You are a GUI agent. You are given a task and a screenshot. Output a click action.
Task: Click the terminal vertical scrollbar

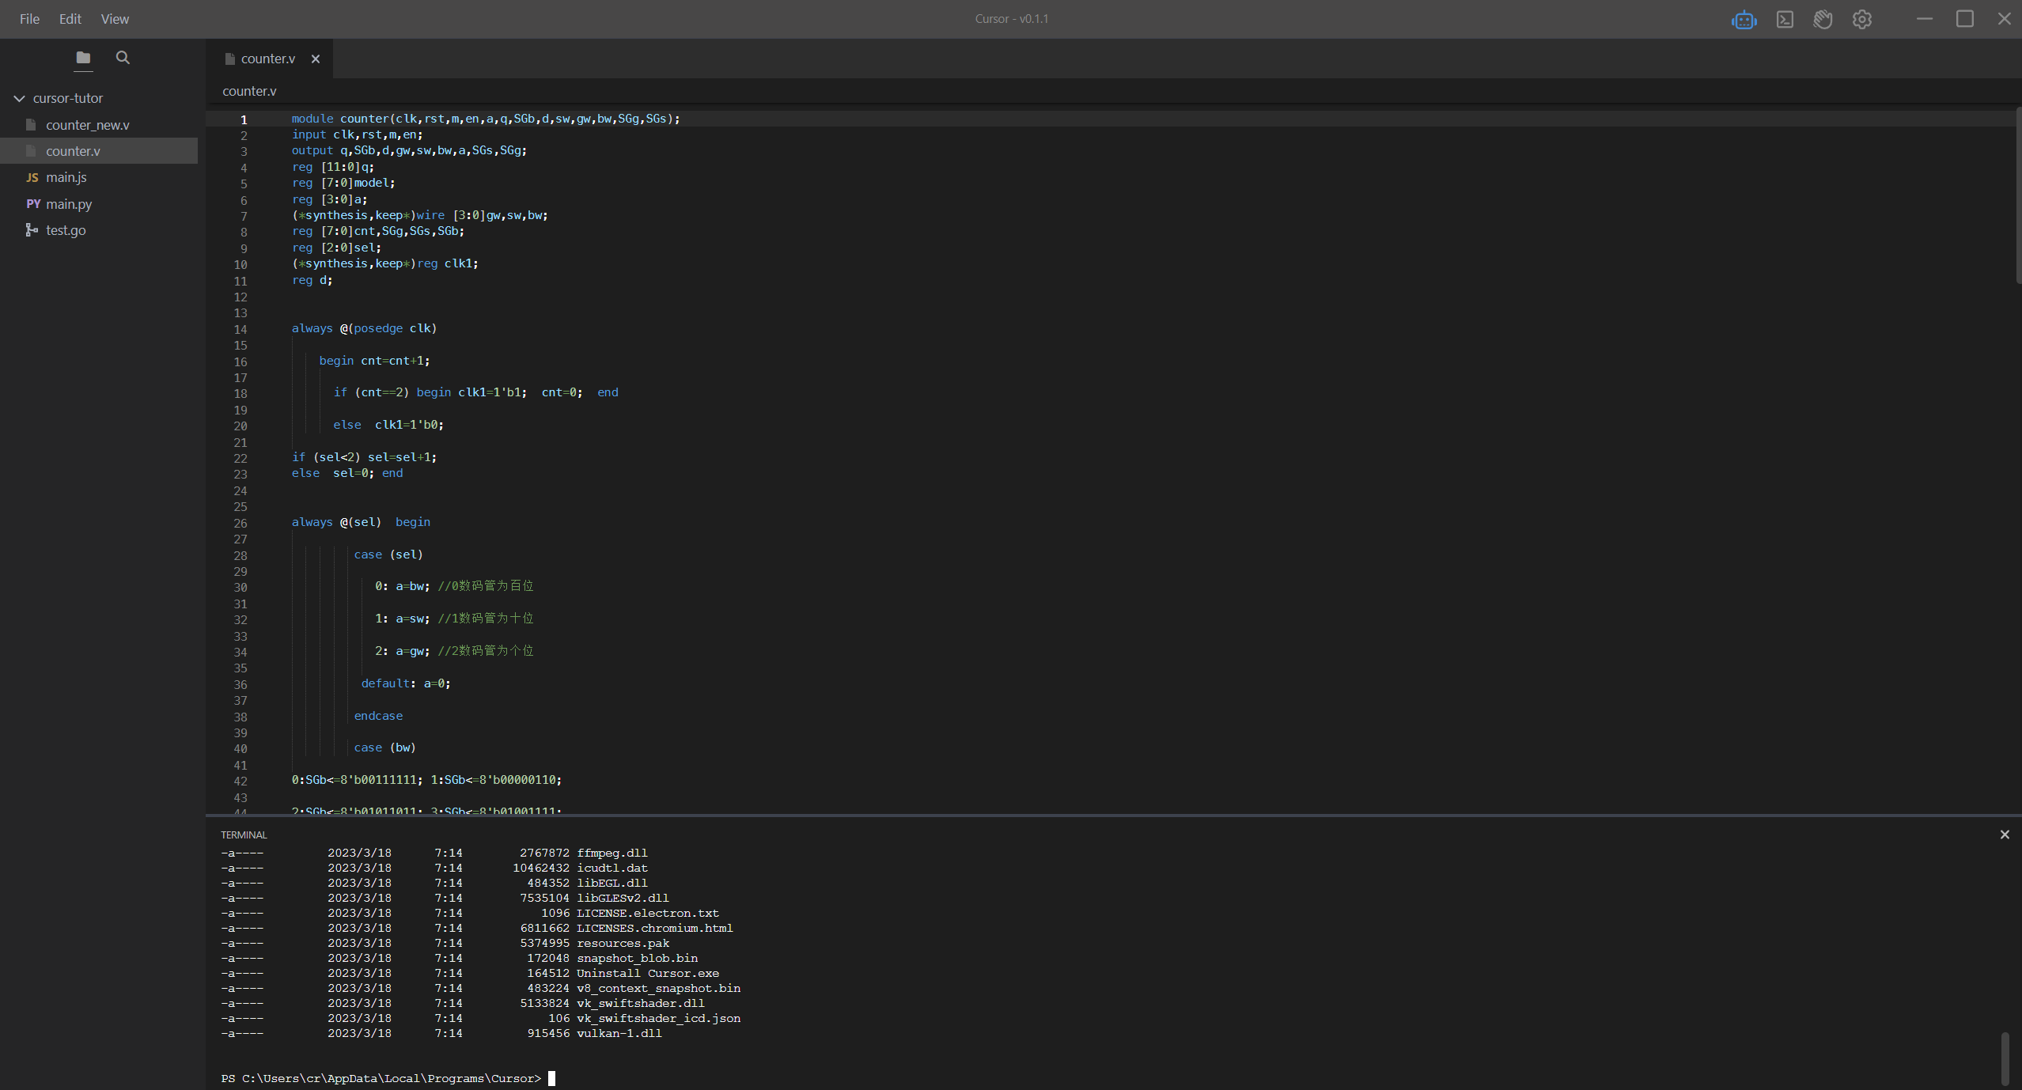2005,1058
